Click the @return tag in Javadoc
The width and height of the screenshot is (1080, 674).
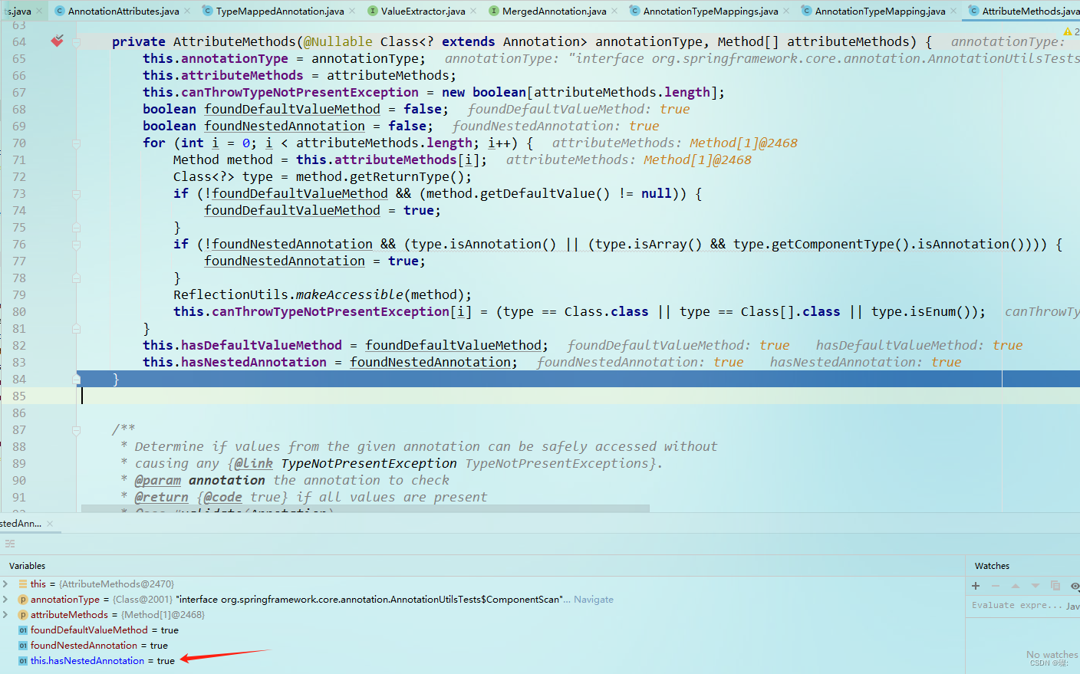tap(162, 498)
